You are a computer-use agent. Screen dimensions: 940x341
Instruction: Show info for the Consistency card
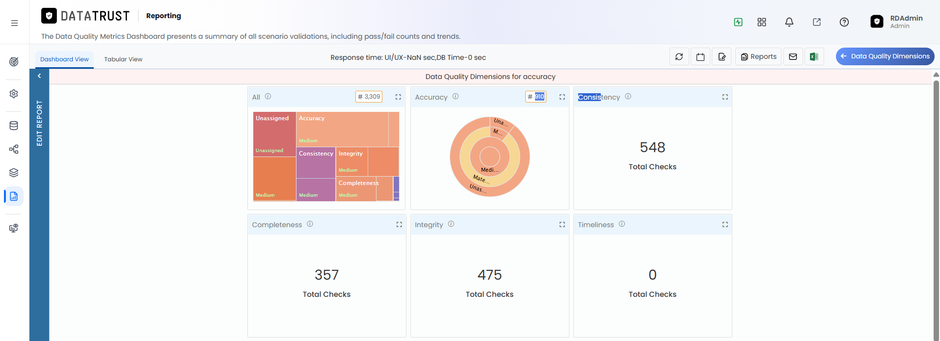(628, 96)
